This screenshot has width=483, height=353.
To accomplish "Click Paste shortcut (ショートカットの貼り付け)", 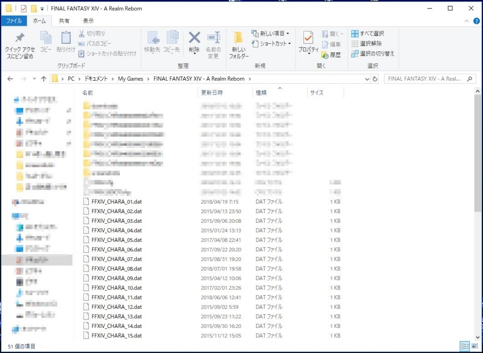I will pos(107,54).
